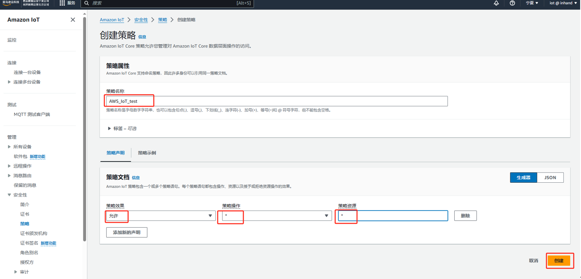
Task: Open the notifications bell
Action: (497, 3)
